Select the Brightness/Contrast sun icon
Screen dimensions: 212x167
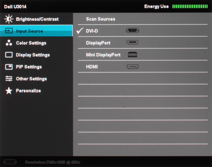[9, 19]
